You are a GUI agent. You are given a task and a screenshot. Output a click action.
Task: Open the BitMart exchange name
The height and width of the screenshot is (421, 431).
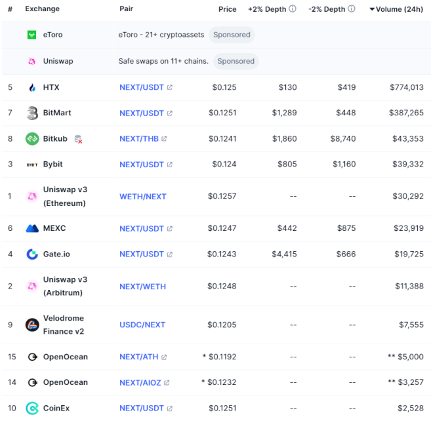click(57, 113)
